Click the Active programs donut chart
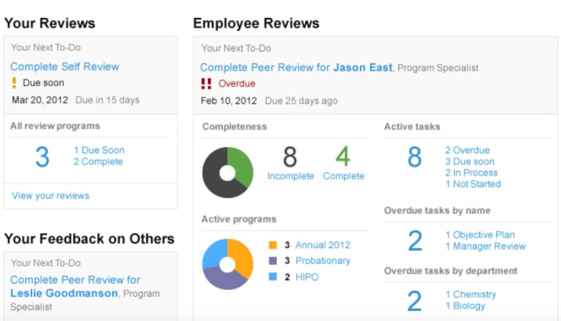The image size is (561, 321). point(228,265)
